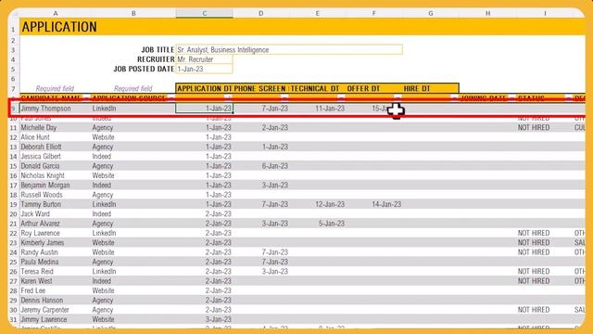This screenshot has height=334, width=593.
Task: Click 'Website' source for Alice Hunt
Action: click(x=103, y=137)
